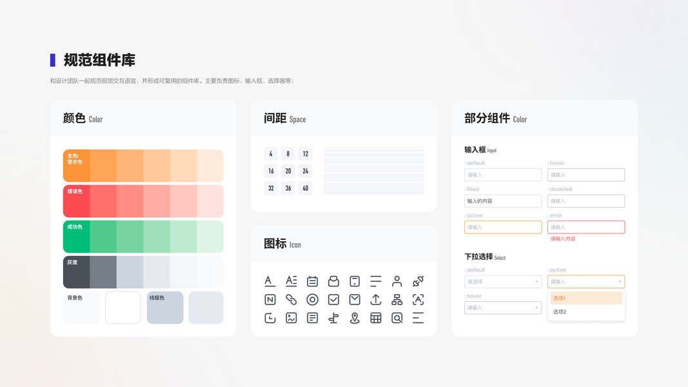
Task: Click the spacing value 36 chip
Action: pyautogui.click(x=288, y=188)
